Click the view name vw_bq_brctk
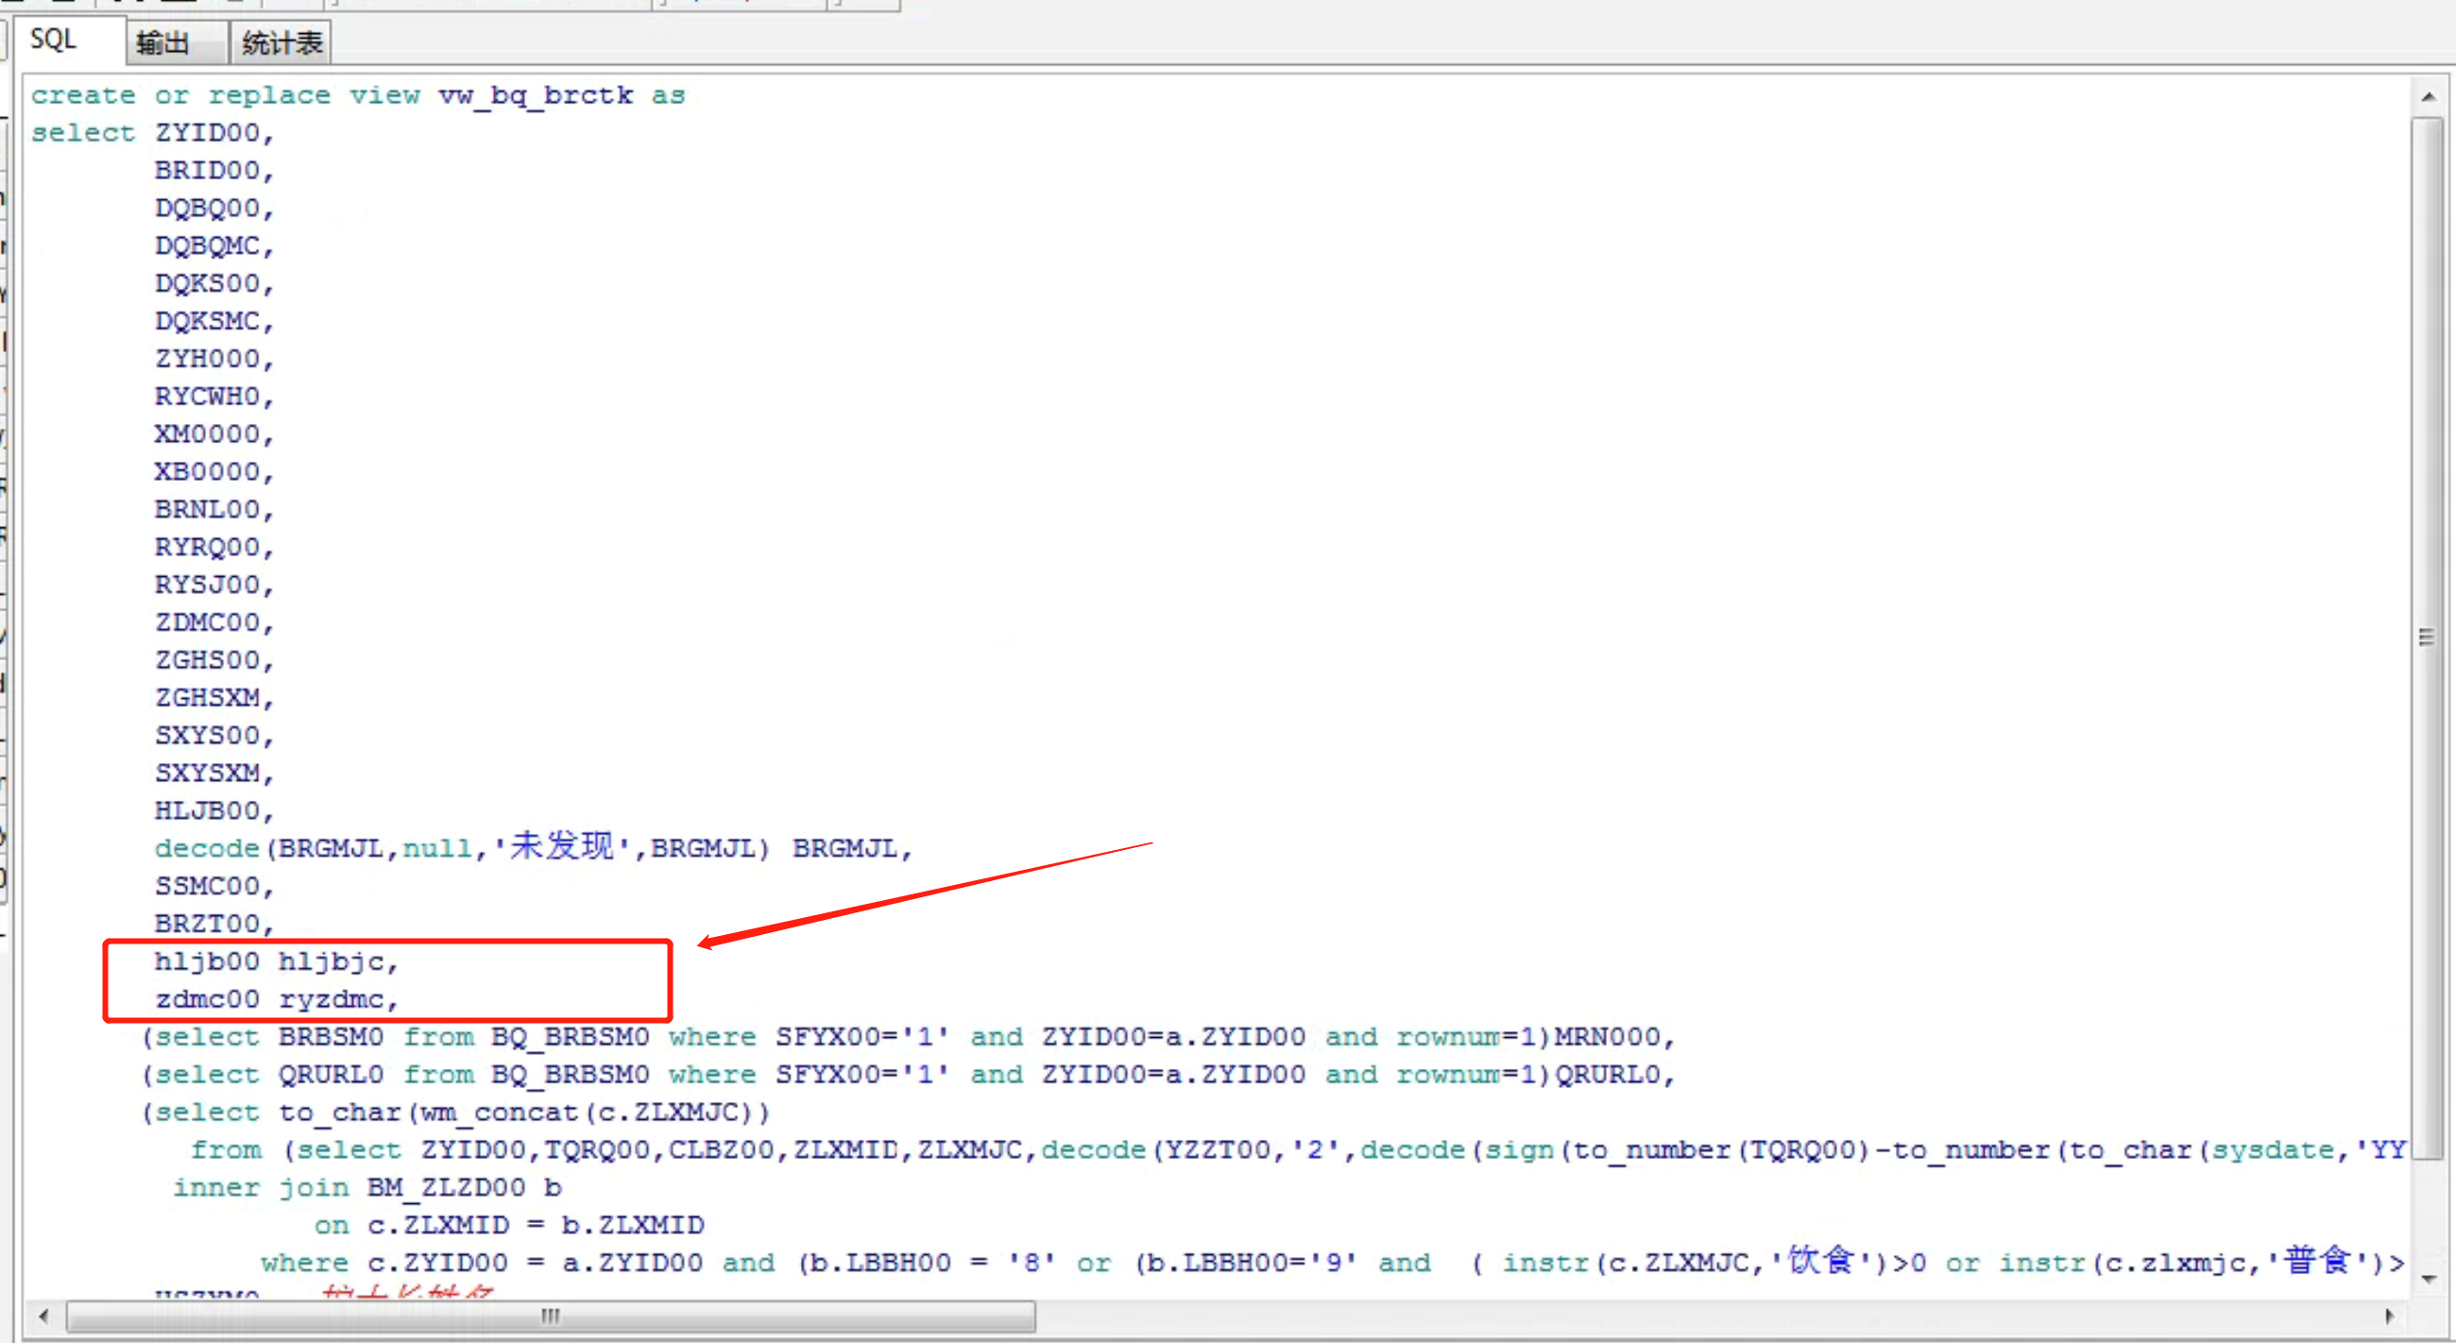This screenshot has width=2456, height=1343. point(535,95)
